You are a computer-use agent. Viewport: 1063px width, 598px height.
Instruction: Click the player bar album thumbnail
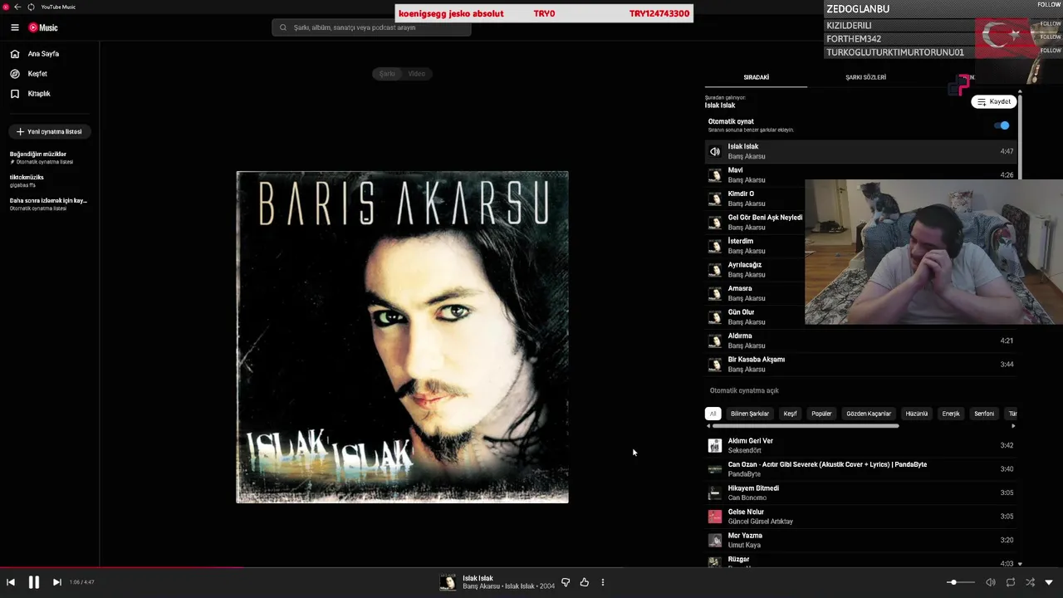[448, 582]
